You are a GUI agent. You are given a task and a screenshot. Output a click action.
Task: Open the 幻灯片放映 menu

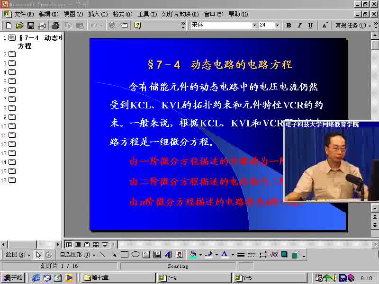(x=180, y=14)
